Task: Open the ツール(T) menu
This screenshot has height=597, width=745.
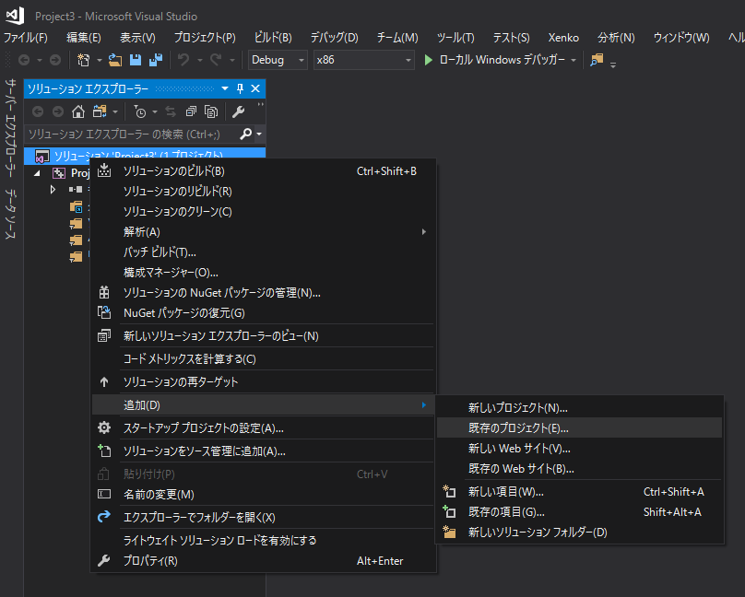Action: (x=455, y=38)
